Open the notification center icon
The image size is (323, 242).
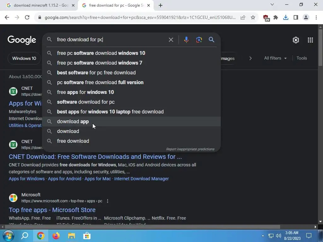click(x=308, y=236)
